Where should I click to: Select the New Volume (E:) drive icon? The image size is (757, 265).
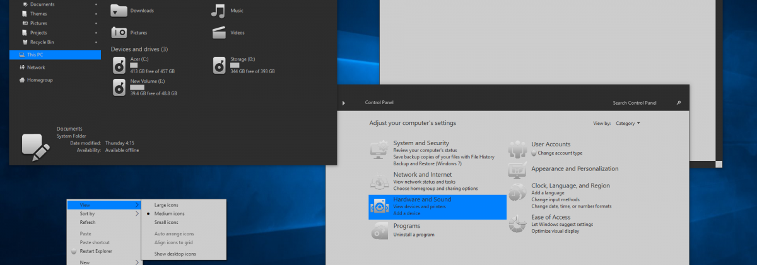coord(119,87)
